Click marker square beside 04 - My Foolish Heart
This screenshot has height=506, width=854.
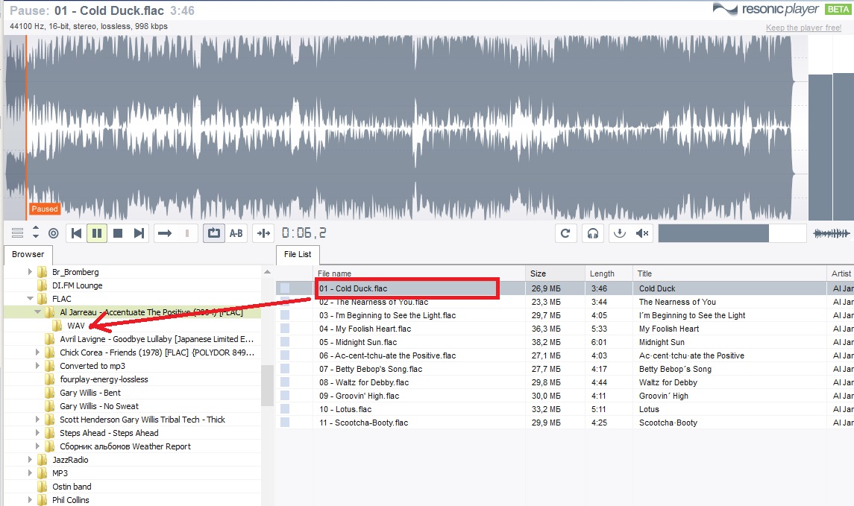tap(285, 329)
